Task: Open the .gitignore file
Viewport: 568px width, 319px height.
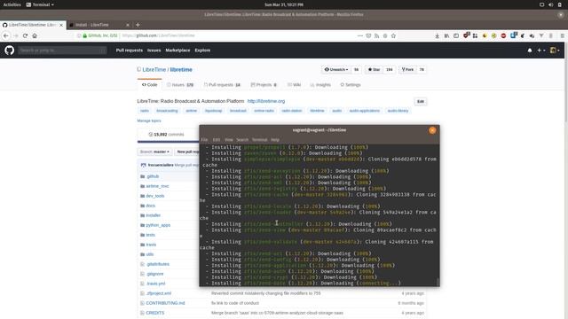Action: [x=155, y=274]
